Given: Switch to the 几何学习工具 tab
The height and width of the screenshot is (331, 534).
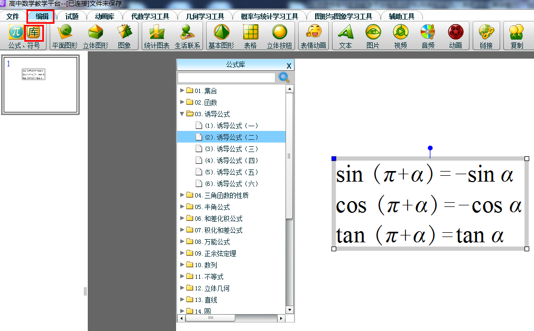Looking at the screenshot, I should tap(205, 16).
